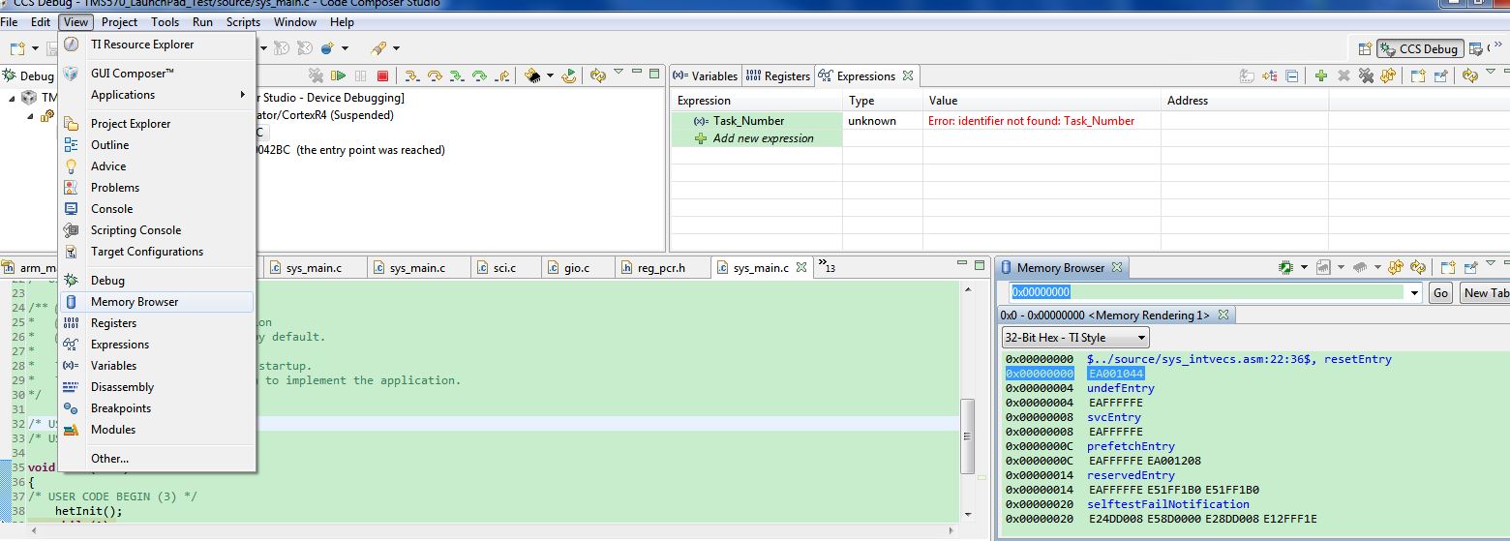
Task: Open the address history dropdown arrow
Action: (x=1415, y=293)
